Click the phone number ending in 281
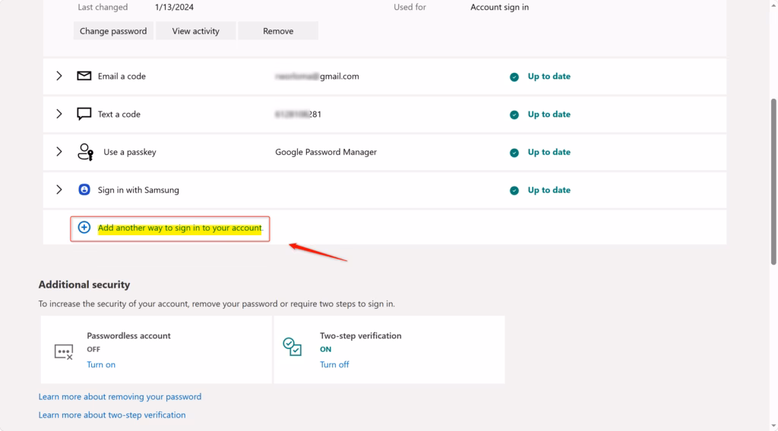The image size is (778, 431). (298, 114)
